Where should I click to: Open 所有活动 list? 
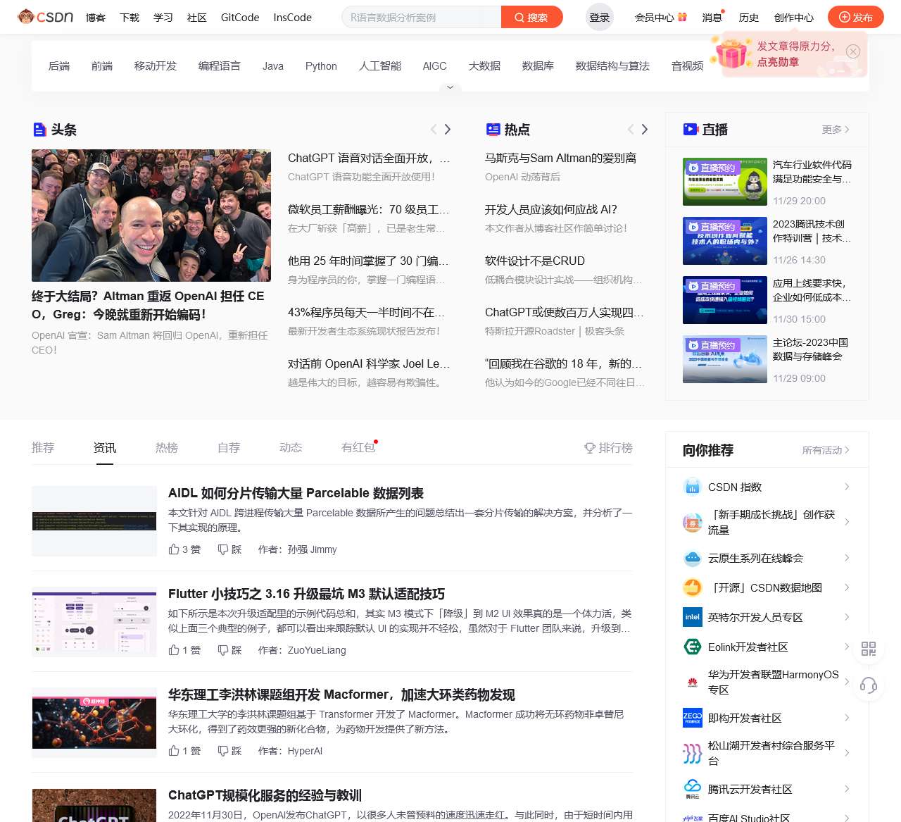point(826,450)
